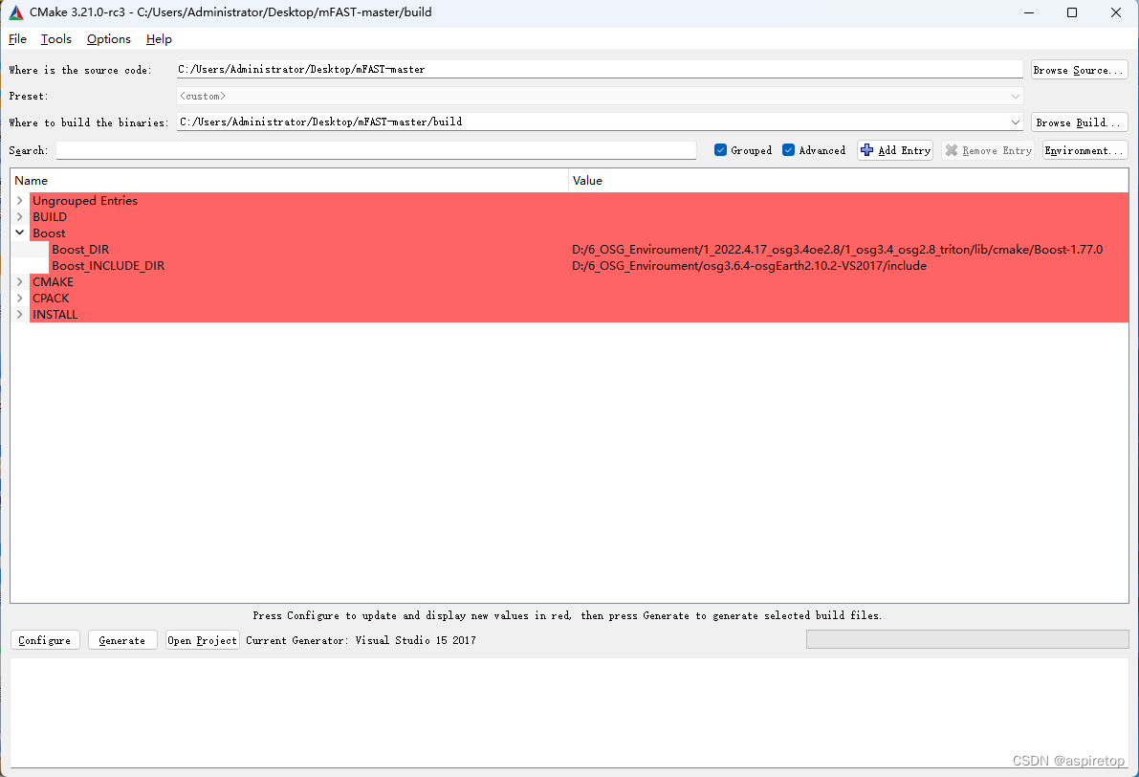Screen dimensions: 1139x777
Task: Click the Open Project button
Action: 202,640
